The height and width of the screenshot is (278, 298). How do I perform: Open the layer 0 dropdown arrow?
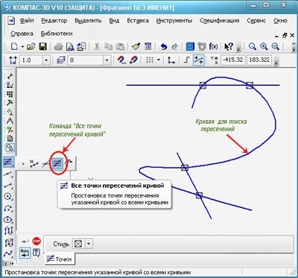(x=107, y=60)
